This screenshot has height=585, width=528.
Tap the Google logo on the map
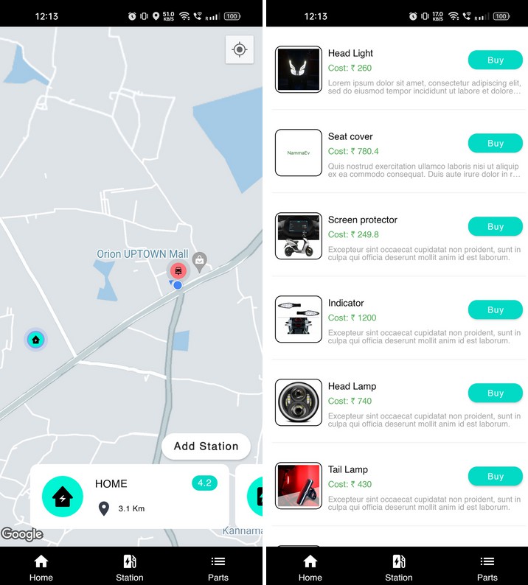point(22,534)
